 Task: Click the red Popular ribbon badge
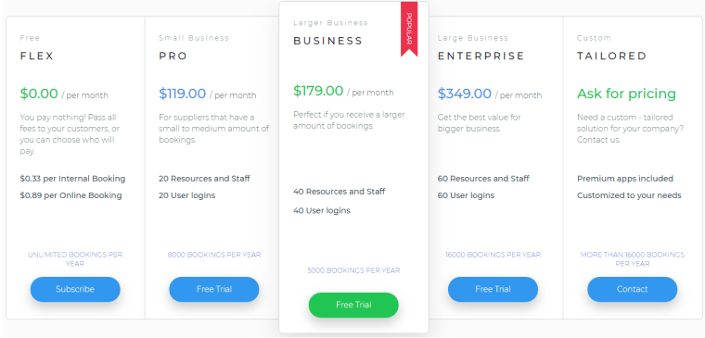[x=409, y=29]
